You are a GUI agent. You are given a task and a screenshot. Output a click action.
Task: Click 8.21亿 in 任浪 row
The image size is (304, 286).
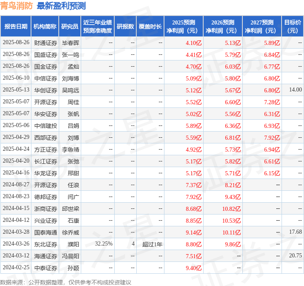(233, 185)
